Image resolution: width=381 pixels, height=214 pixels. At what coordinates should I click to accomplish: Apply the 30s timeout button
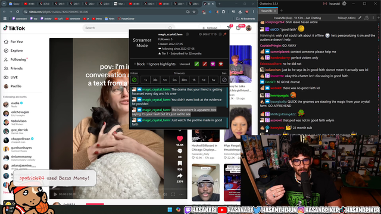tap(155, 80)
